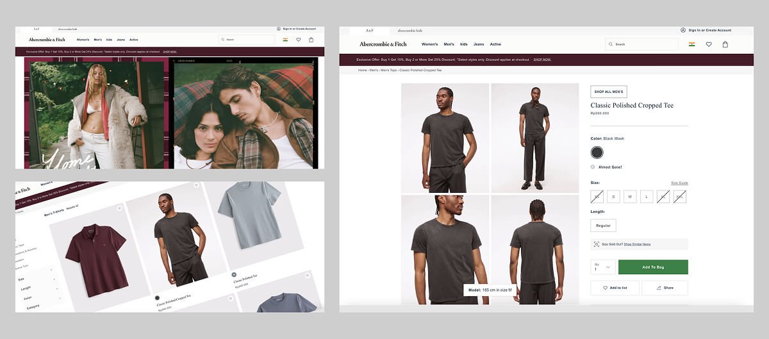The image size is (769, 339).
Task: Click the fur coat hero image on homepage
Action: coord(97,113)
